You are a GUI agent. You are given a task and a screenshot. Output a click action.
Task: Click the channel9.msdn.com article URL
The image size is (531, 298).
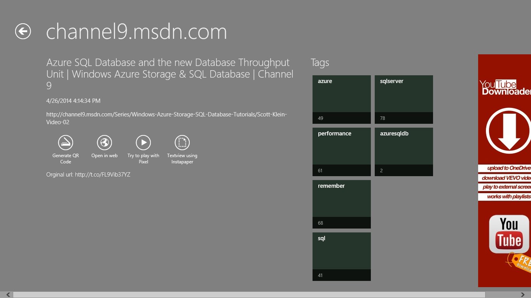(166, 118)
